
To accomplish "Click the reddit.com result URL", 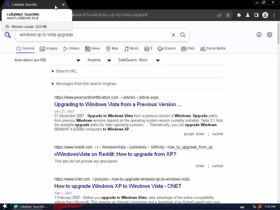I will click(133, 147).
